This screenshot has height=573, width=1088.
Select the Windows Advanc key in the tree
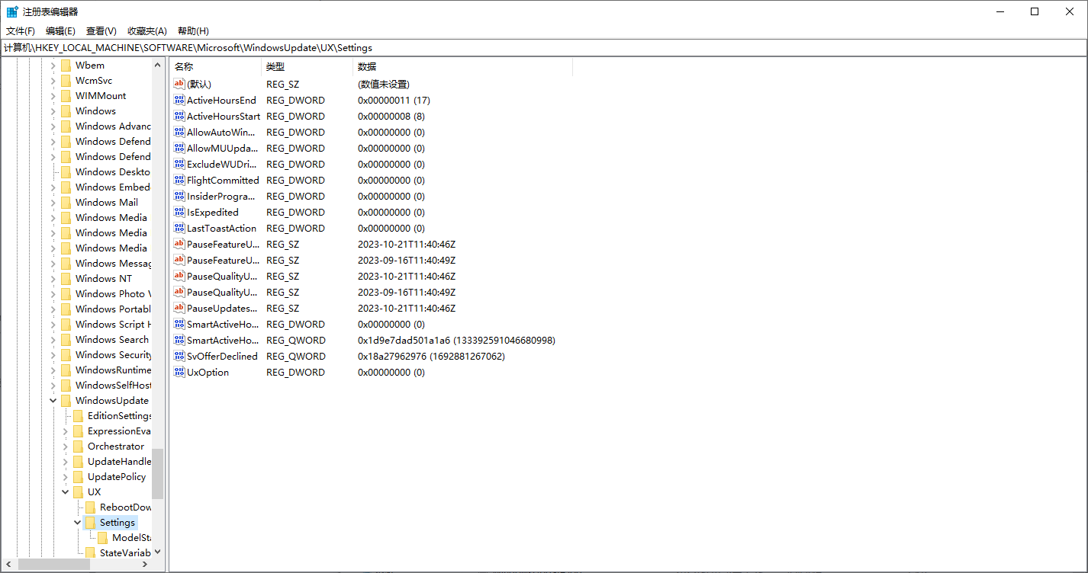coord(113,126)
